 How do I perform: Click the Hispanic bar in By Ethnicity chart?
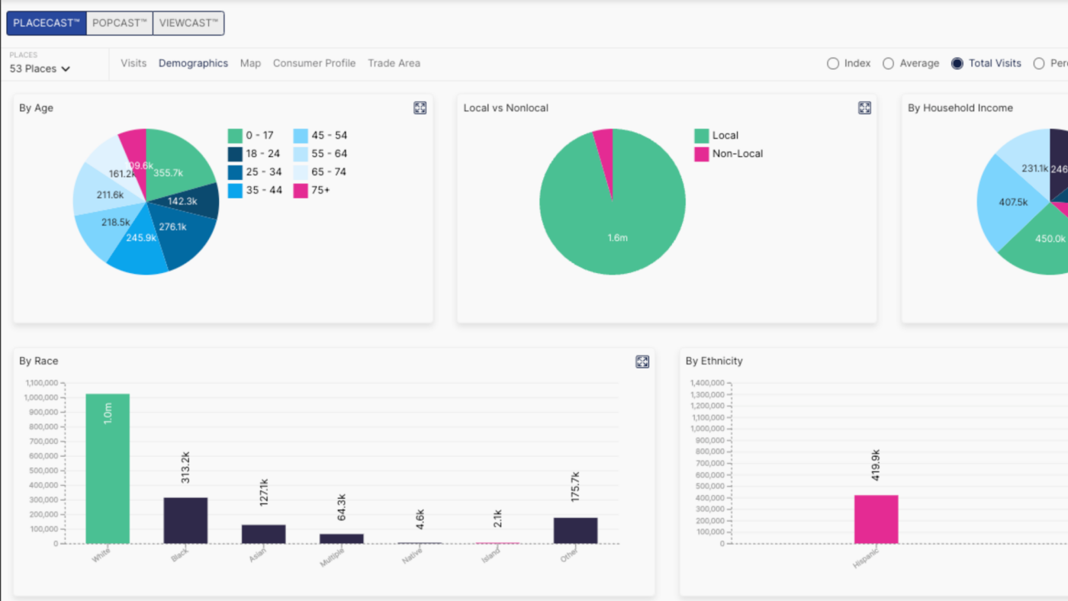876,519
